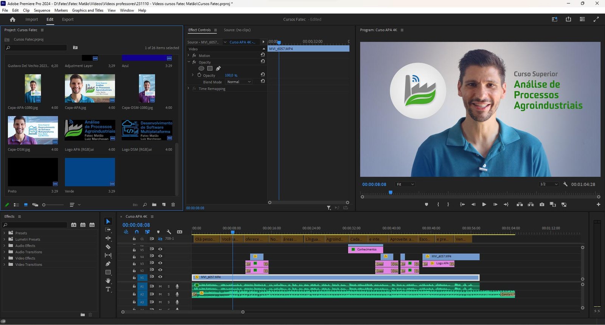The height and width of the screenshot is (325, 605).
Task: Step Back one frame in Program monitor
Action: (473, 205)
